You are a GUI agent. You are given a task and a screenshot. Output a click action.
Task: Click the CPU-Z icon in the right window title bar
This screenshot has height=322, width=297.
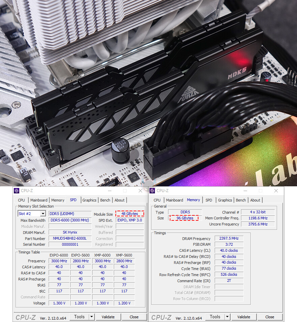tap(152, 191)
